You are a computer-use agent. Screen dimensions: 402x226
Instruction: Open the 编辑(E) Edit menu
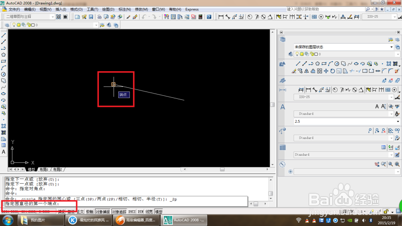tap(30, 9)
